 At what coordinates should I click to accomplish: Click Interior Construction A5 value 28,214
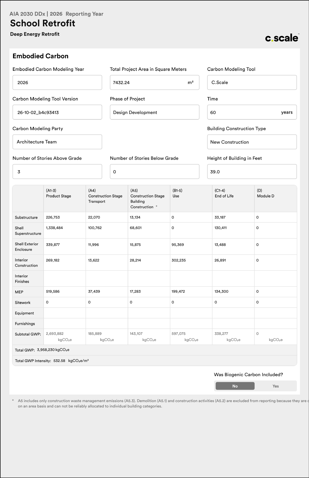pos(135,260)
